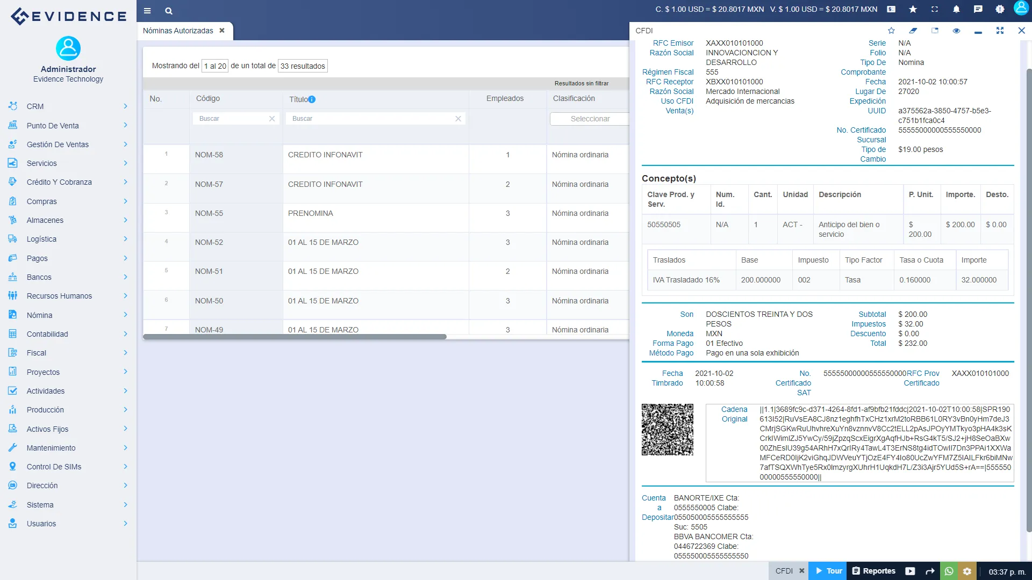Switch to the Nóminas Autorizadas tab

pyautogui.click(x=178, y=31)
